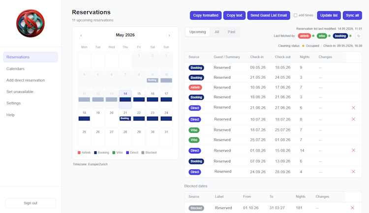Image resolution: width=369 pixels, height=213 pixels.
Task: Go to previous month in calendar
Action: pyautogui.click(x=81, y=35)
